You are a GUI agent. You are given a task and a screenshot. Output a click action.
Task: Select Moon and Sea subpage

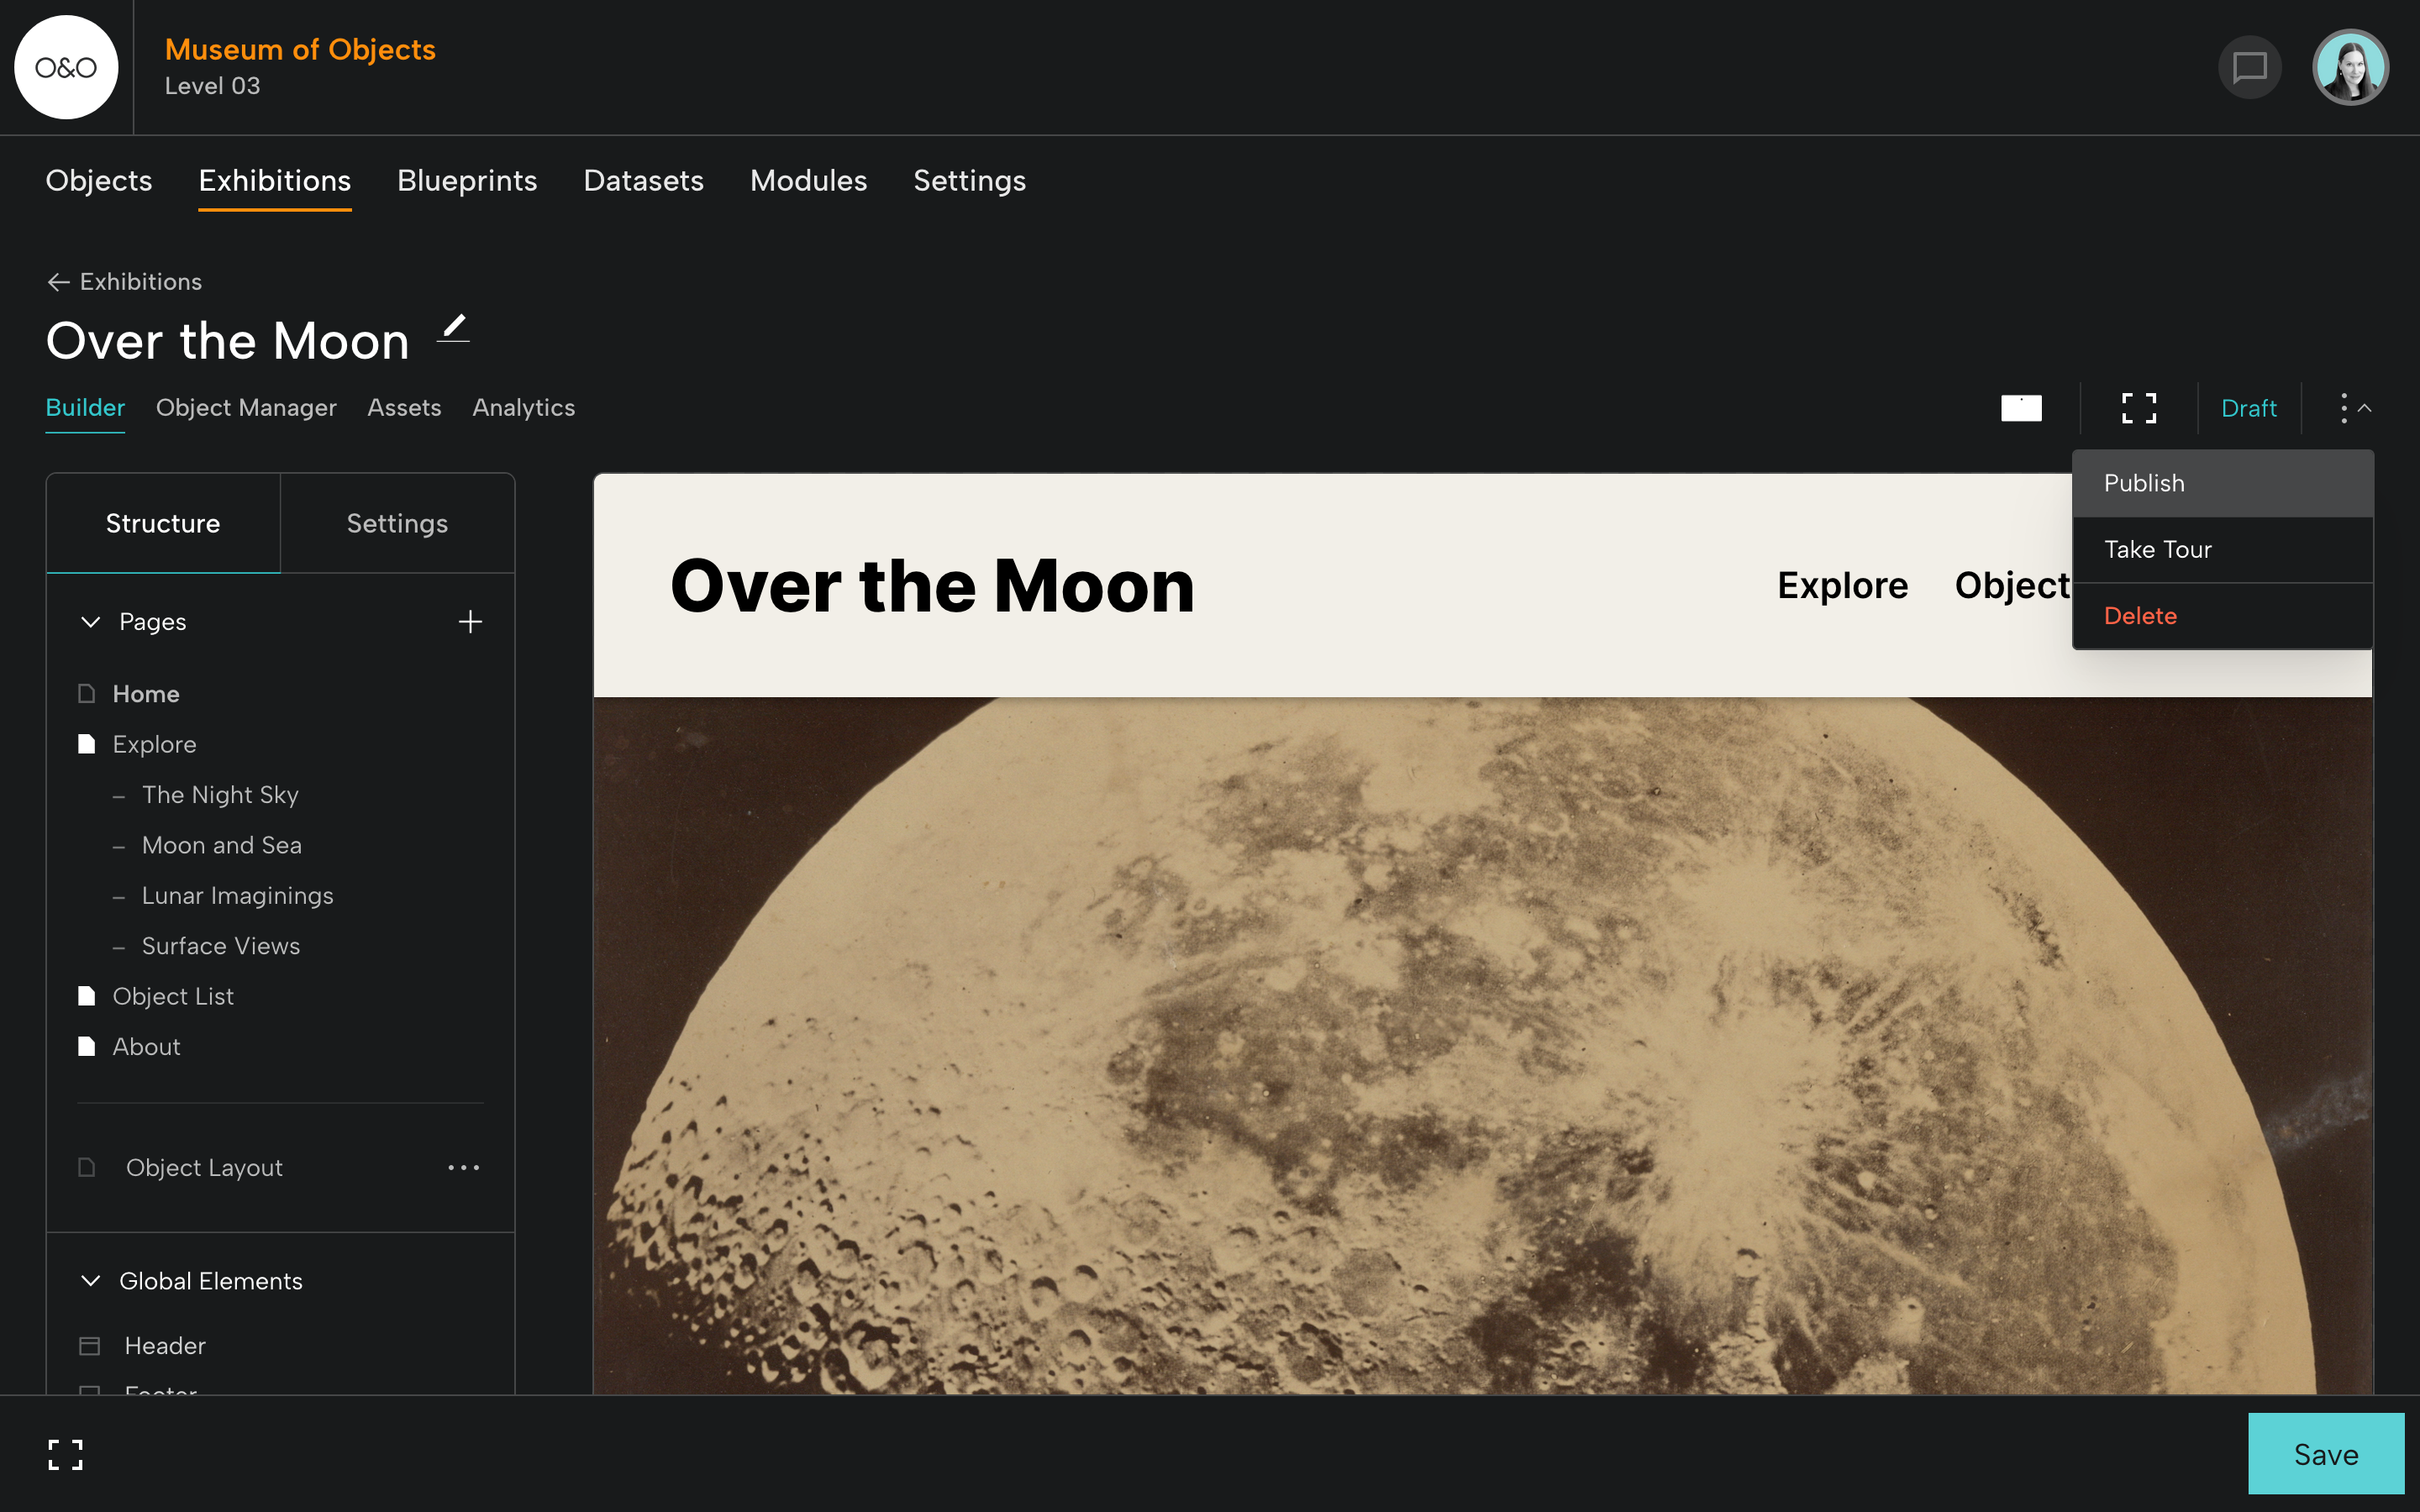click(x=222, y=845)
